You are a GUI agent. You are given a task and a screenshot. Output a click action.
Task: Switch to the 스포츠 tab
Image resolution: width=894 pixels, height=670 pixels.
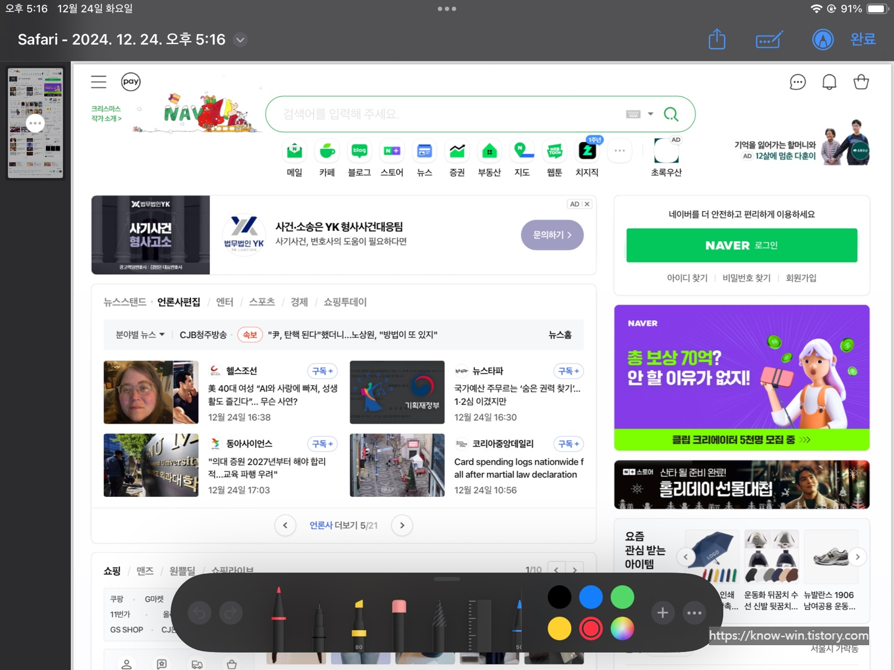(x=262, y=302)
